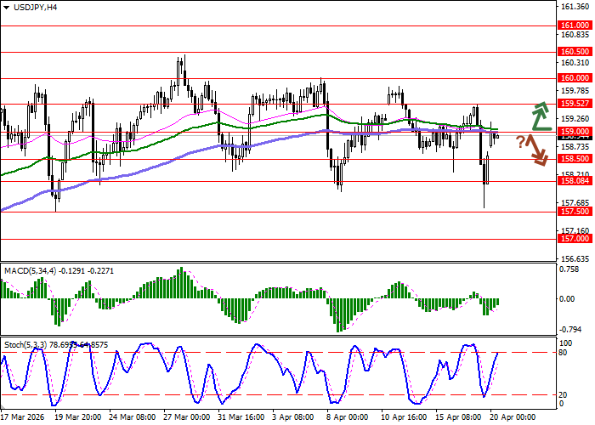Click the 15 Apr 08:00 date label
This screenshot has height=425, width=595.
pyautogui.click(x=459, y=417)
